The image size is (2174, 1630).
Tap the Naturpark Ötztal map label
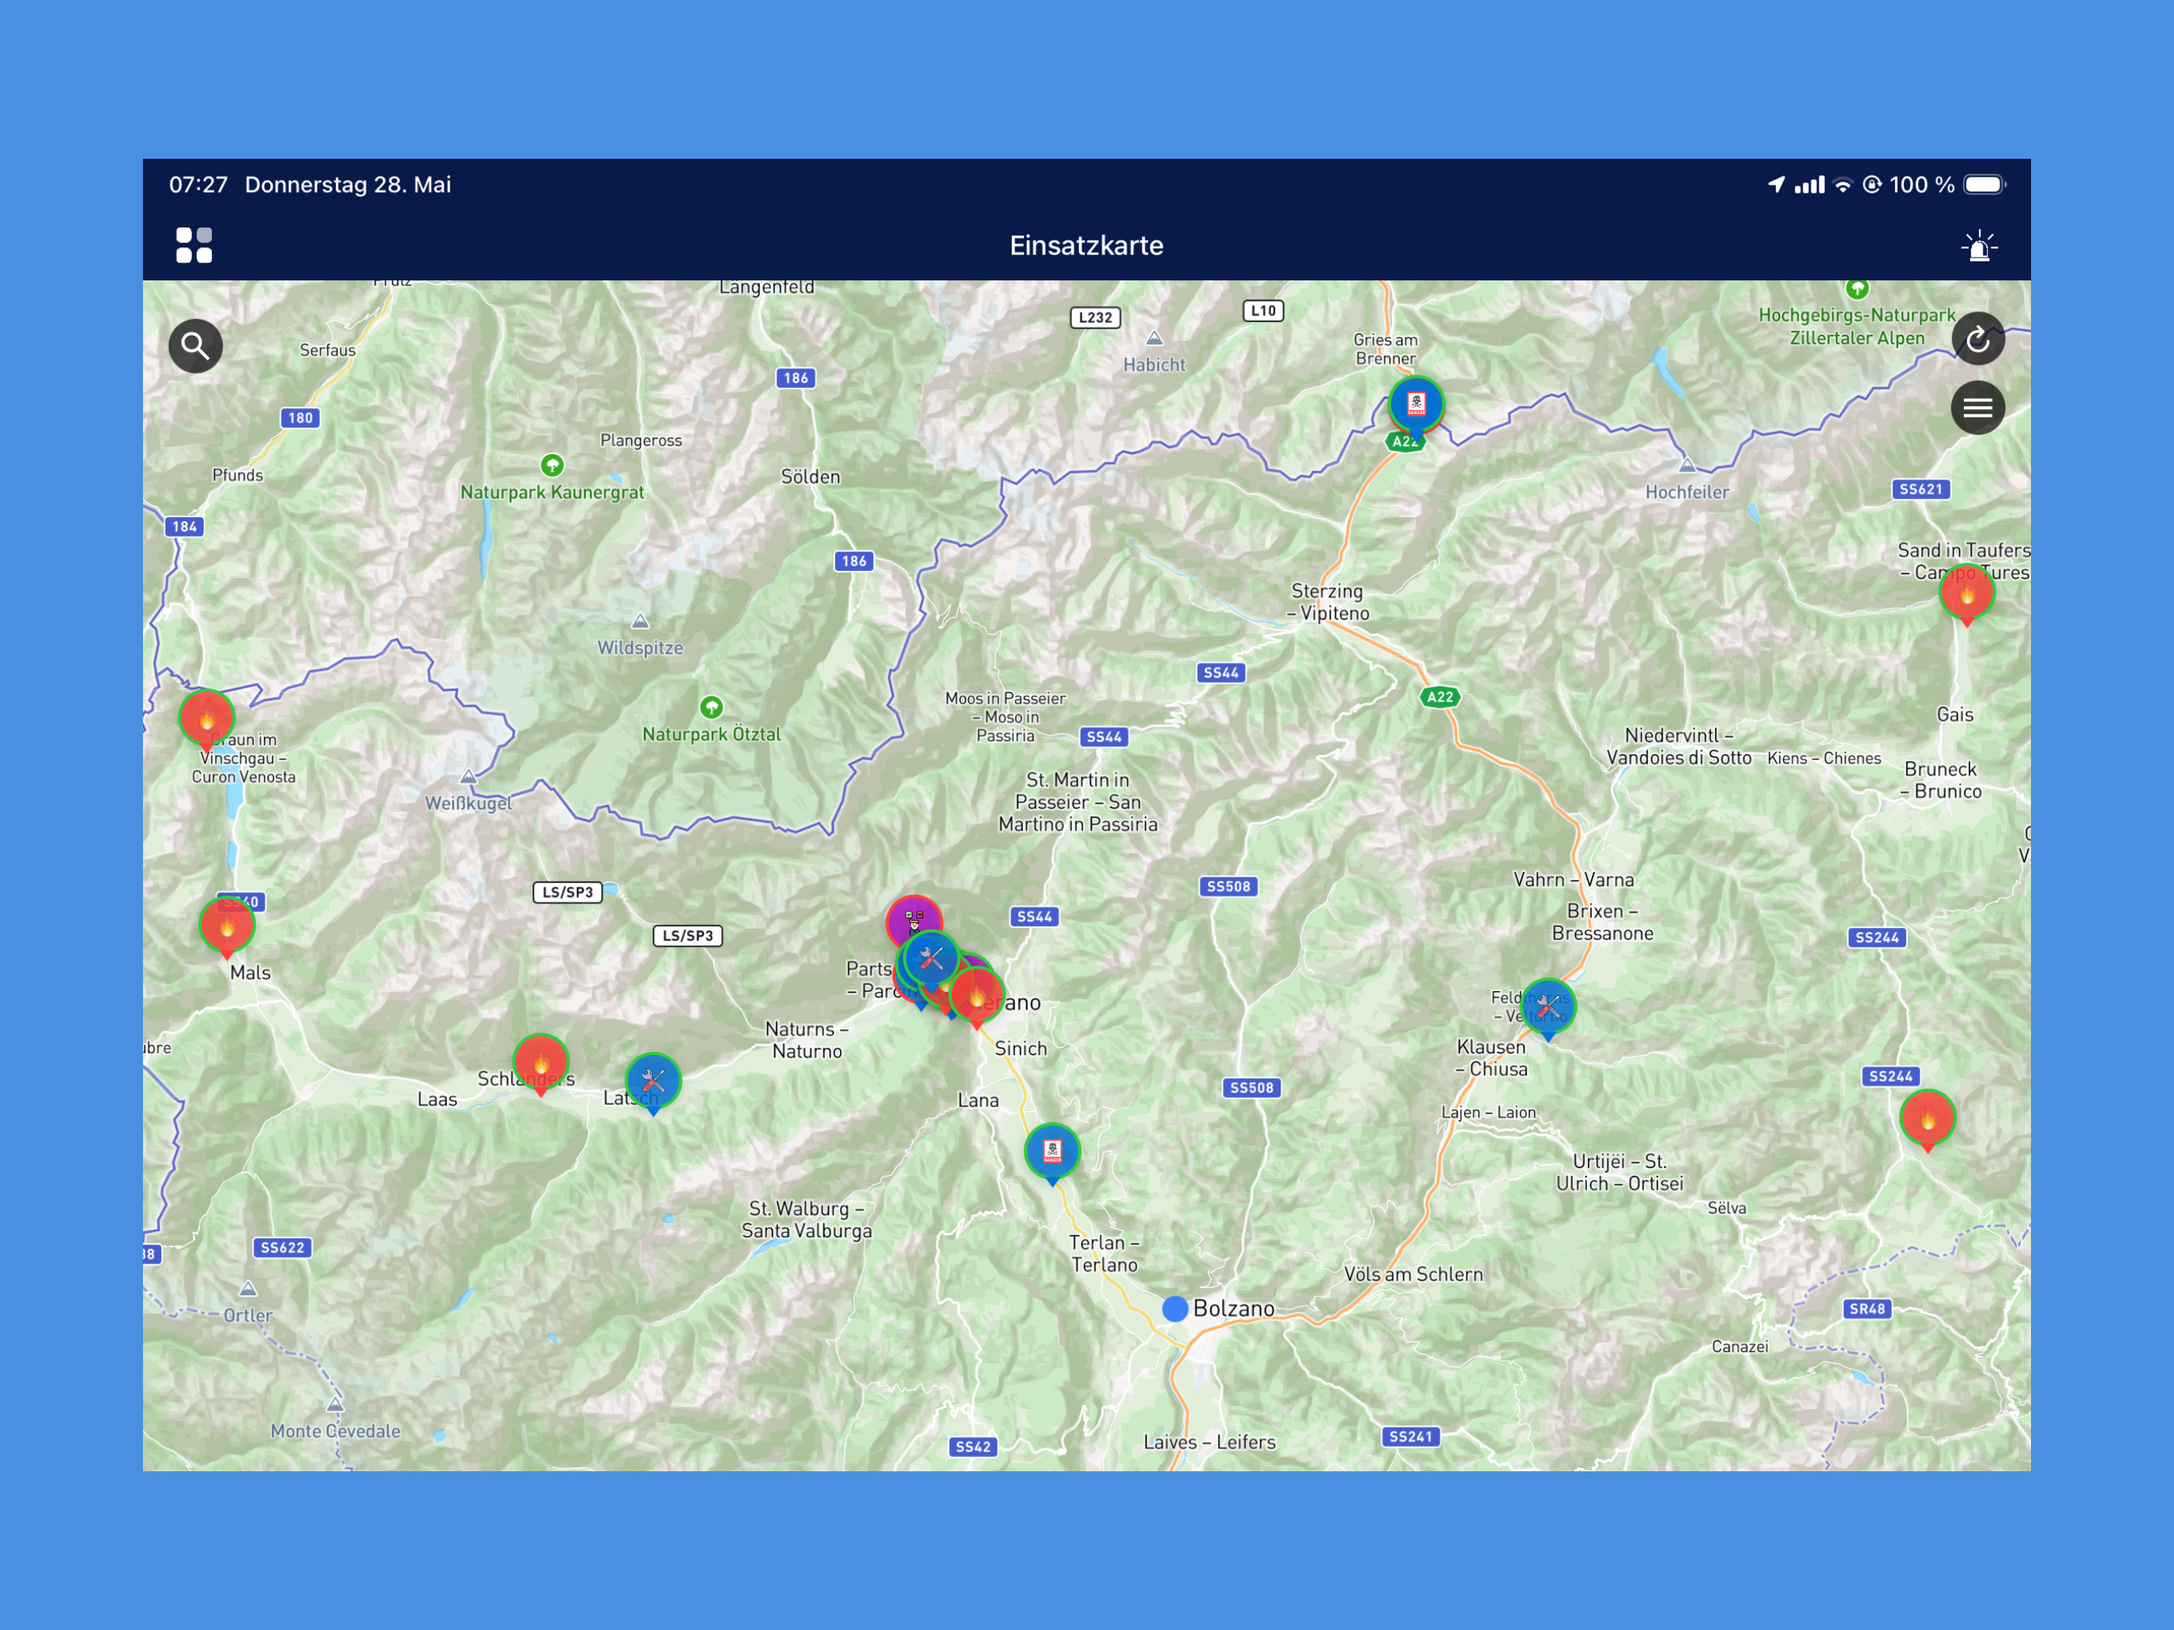[712, 734]
